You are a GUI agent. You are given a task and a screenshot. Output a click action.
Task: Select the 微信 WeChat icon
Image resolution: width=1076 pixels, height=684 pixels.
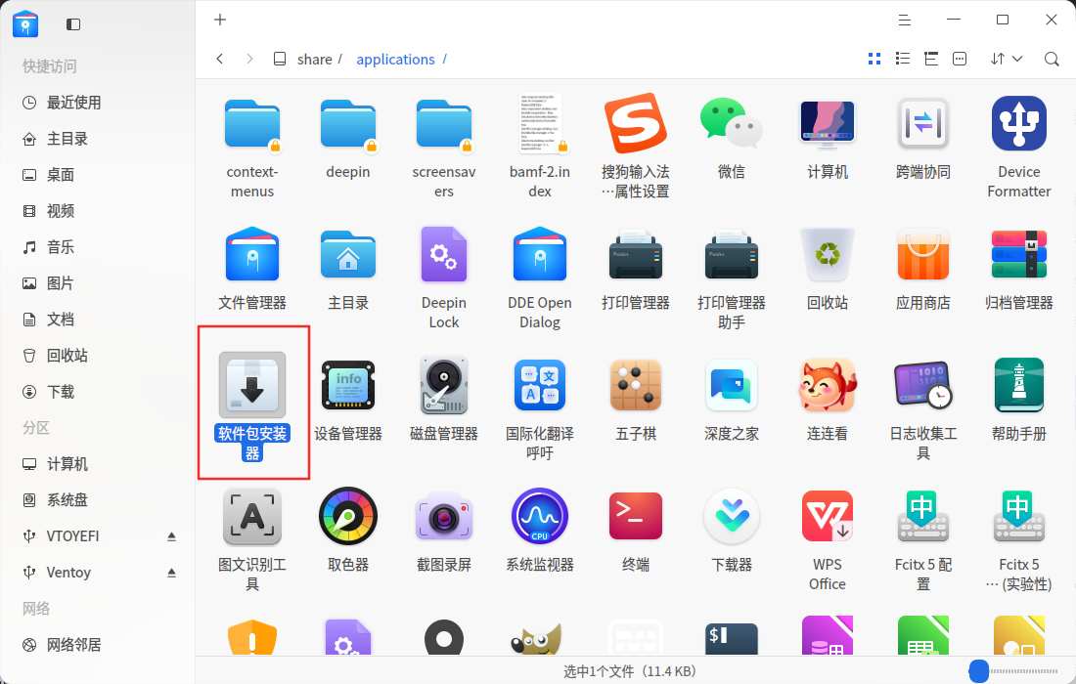(x=732, y=124)
